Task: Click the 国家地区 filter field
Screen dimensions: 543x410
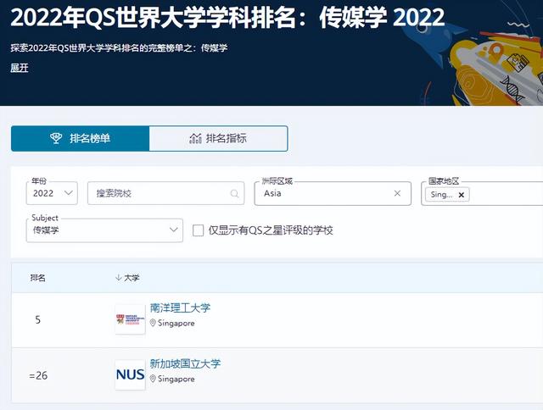Action: (482, 193)
